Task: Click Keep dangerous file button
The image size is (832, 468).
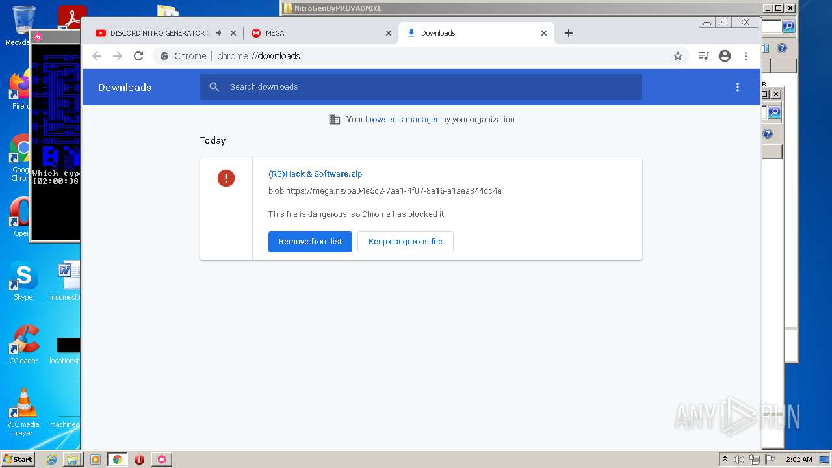Action: click(406, 242)
